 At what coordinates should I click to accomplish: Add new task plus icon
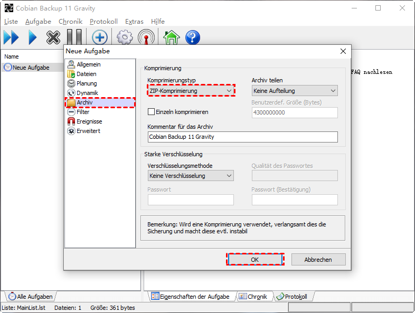[99, 37]
